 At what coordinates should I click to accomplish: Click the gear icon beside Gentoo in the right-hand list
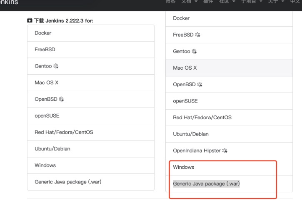coord(194,51)
